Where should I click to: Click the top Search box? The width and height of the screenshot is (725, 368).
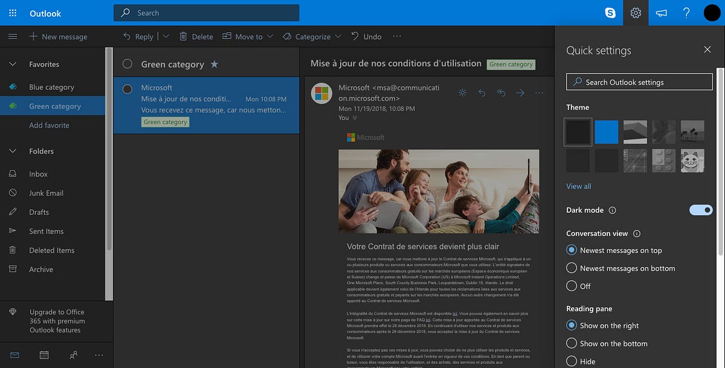[206, 13]
